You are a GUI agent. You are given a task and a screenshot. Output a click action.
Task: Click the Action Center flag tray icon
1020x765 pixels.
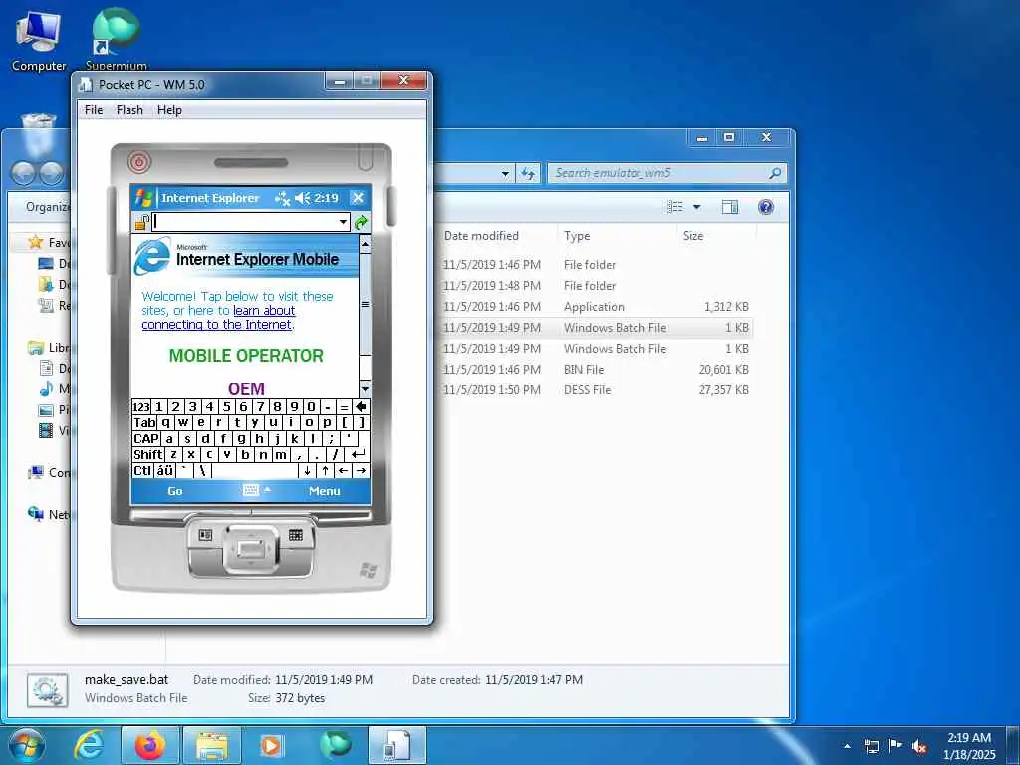click(x=895, y=746)
